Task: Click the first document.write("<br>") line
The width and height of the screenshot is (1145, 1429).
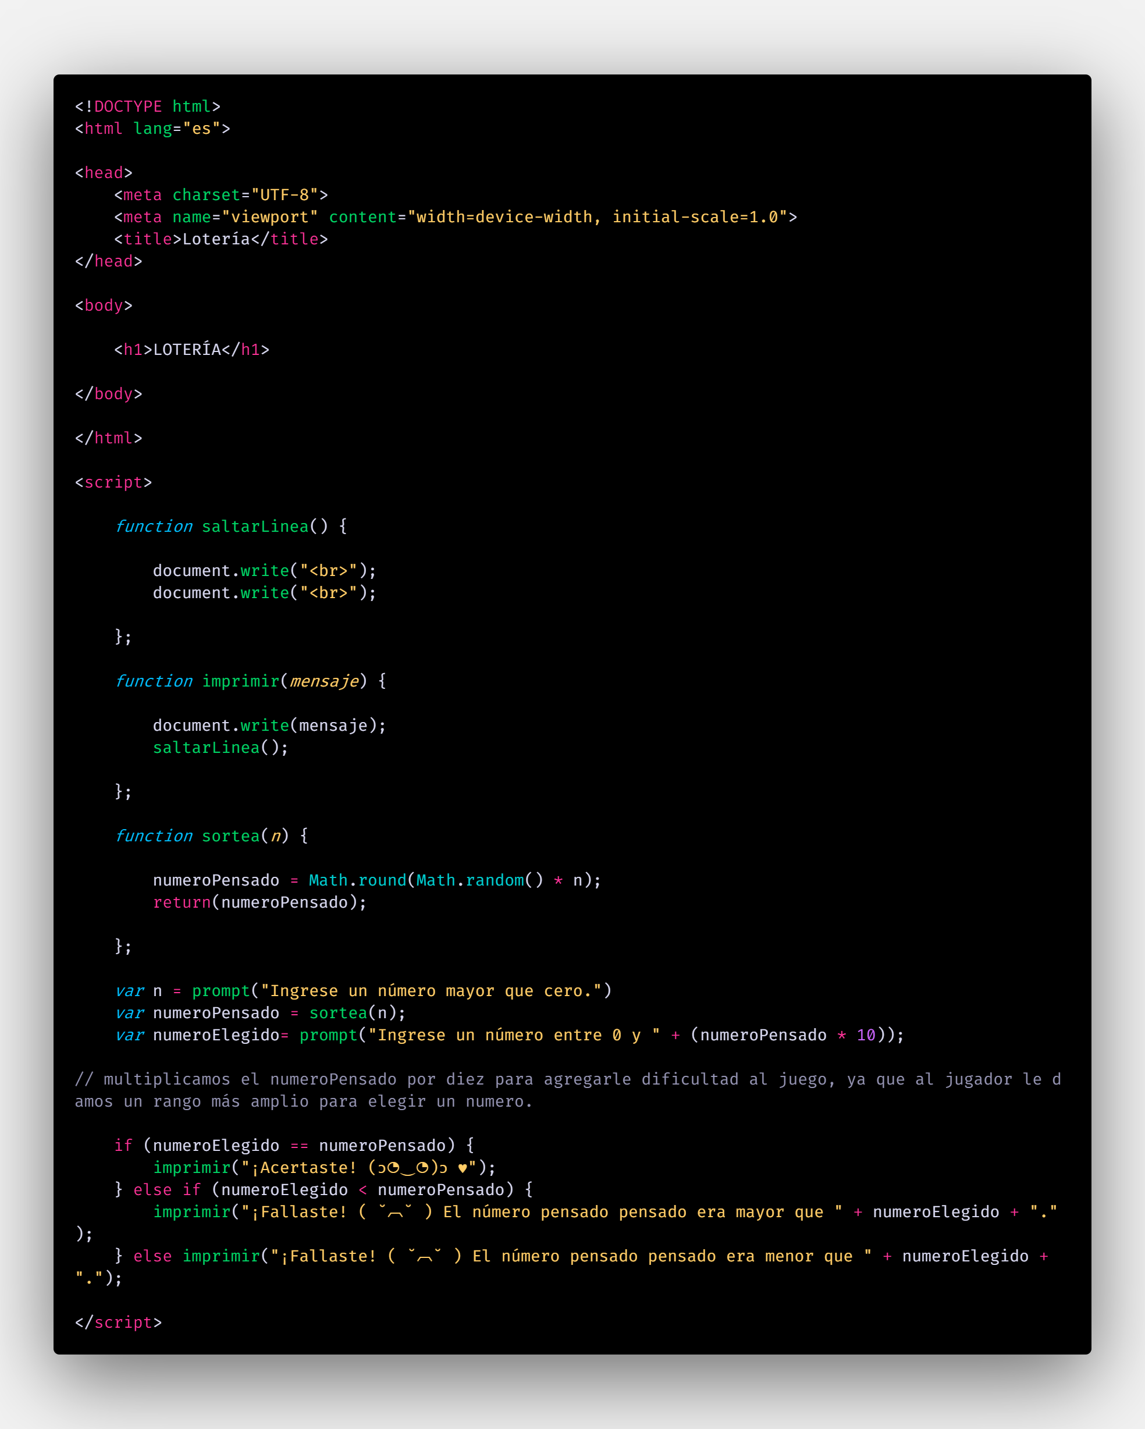Action: pyautogui.click(x=264, y=571)
